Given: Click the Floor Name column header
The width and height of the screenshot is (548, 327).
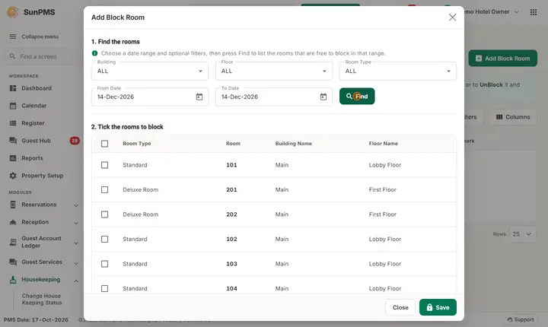Looking at the screenshot, I should 384,144.
